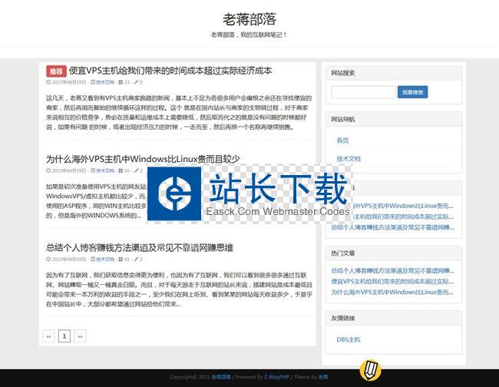Open the 老蒋部落 link in the footer
The width and height of the screenshot is (499, 387).
click(221, 377)
